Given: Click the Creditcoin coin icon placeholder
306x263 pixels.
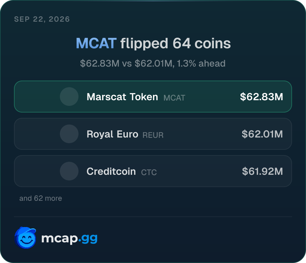Looking at the screenshot, I should tap(69, 171).
